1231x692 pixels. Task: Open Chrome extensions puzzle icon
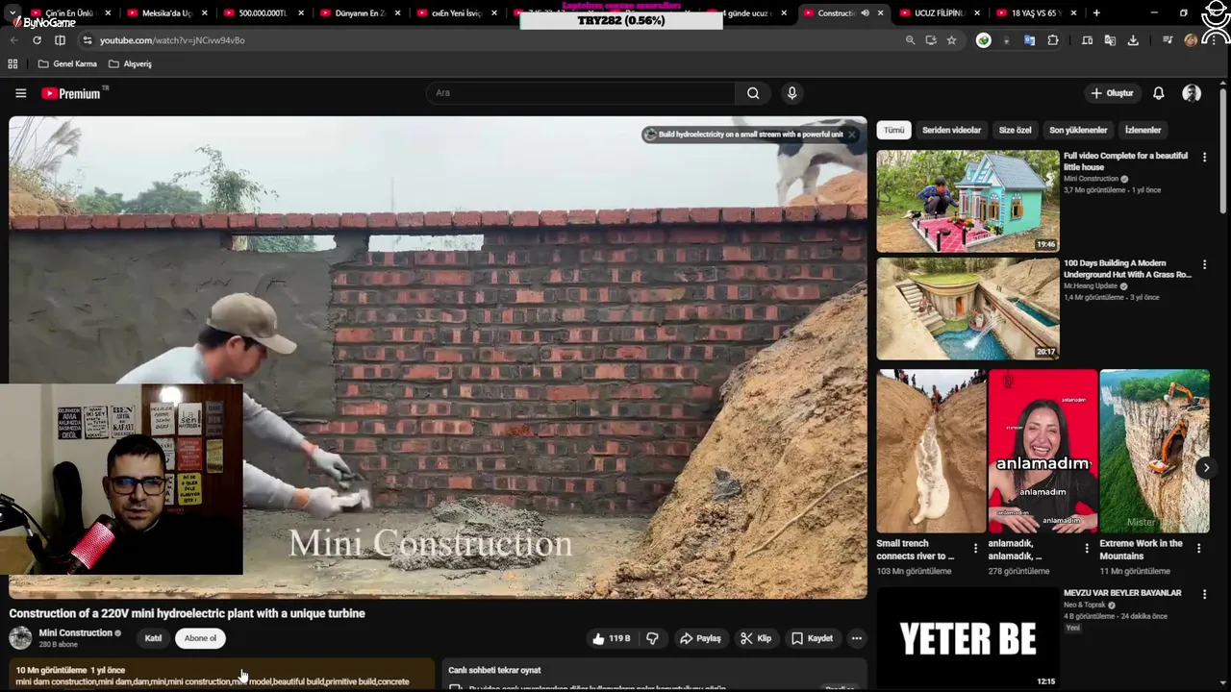point(1053,40)
